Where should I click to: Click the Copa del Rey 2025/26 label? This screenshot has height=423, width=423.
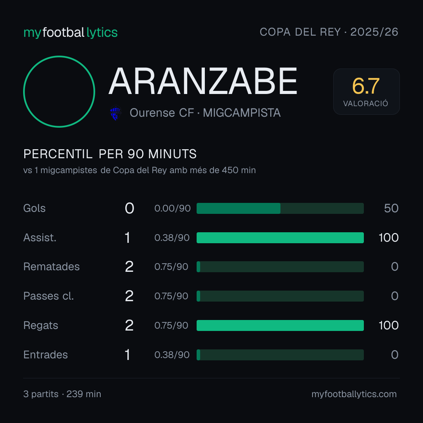[329, 32]
